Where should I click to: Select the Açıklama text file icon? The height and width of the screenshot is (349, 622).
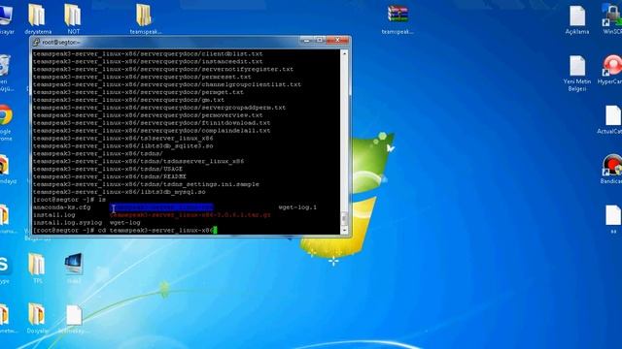point(577,19)
